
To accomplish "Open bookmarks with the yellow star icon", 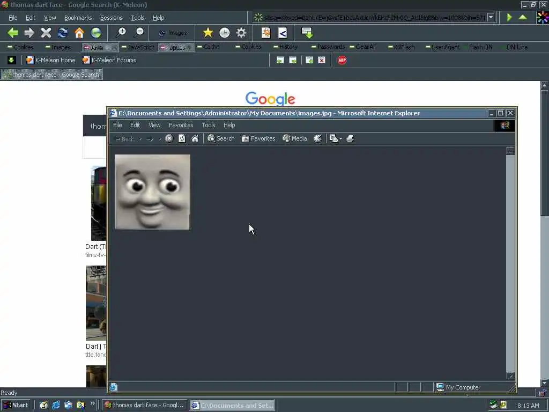I will [208, 33].
